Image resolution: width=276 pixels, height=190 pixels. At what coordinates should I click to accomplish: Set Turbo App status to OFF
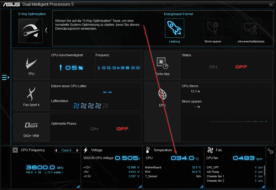click(241, 67)
